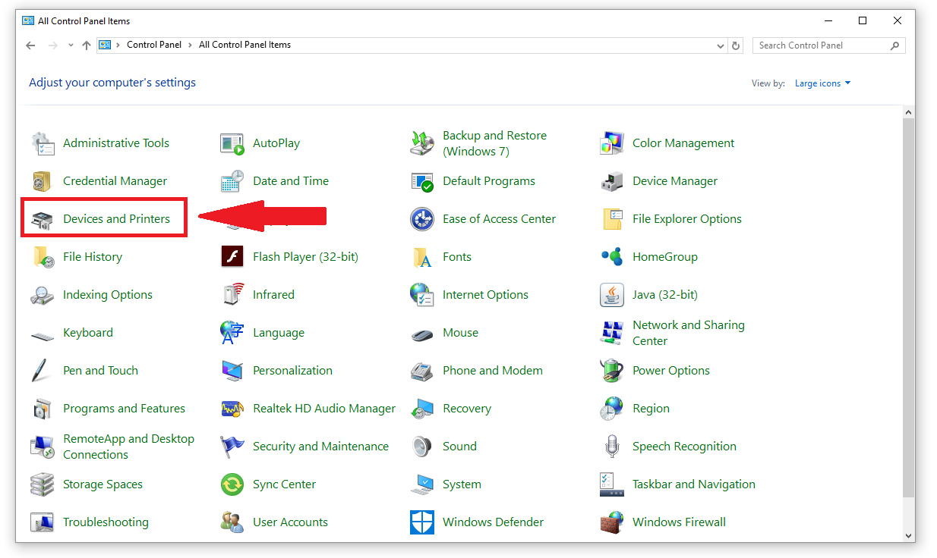Expand the Control Panel breadcrumb chevron
Screen dimensions: 937x558
pyautogui.click(x=191, y=45)
